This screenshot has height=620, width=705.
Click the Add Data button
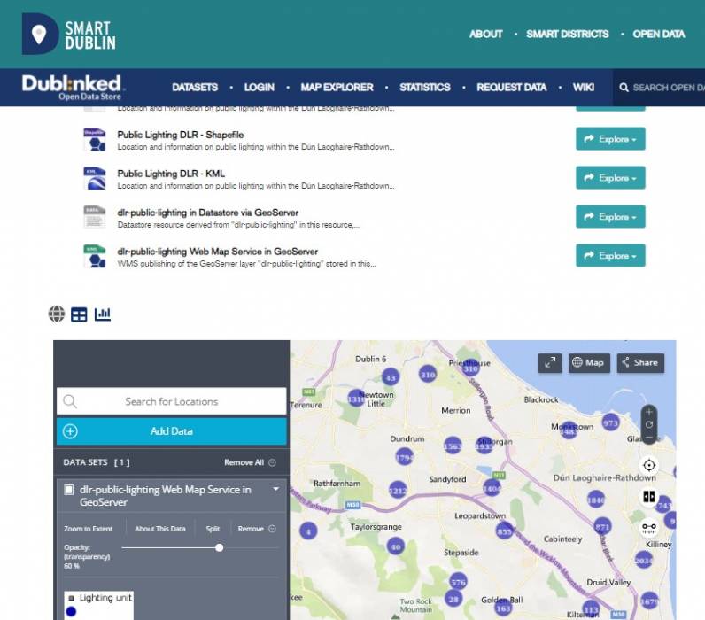pos(172,431)
